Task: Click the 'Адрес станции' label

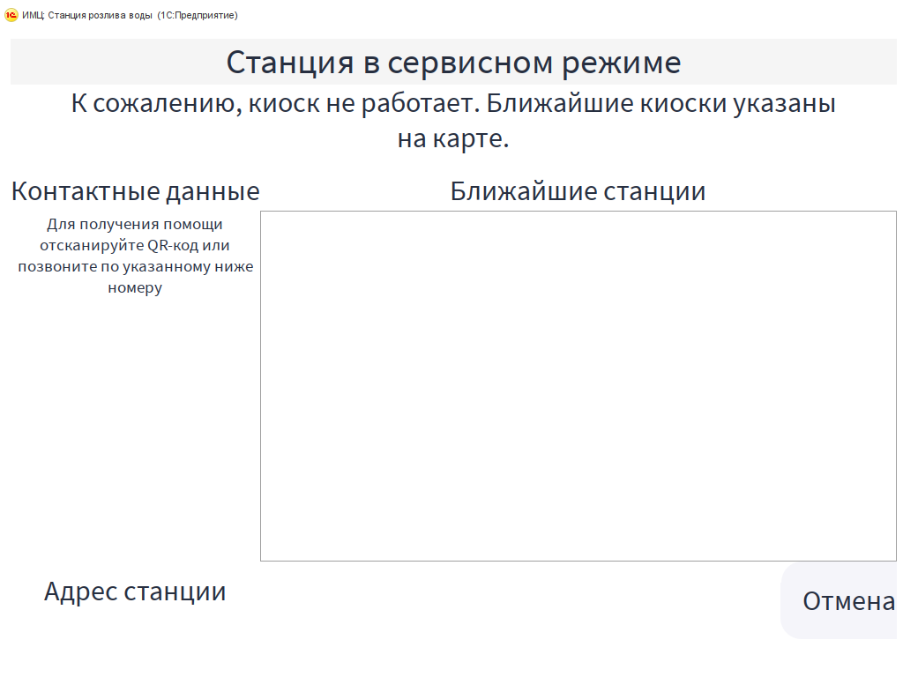Action: point(135,591)
